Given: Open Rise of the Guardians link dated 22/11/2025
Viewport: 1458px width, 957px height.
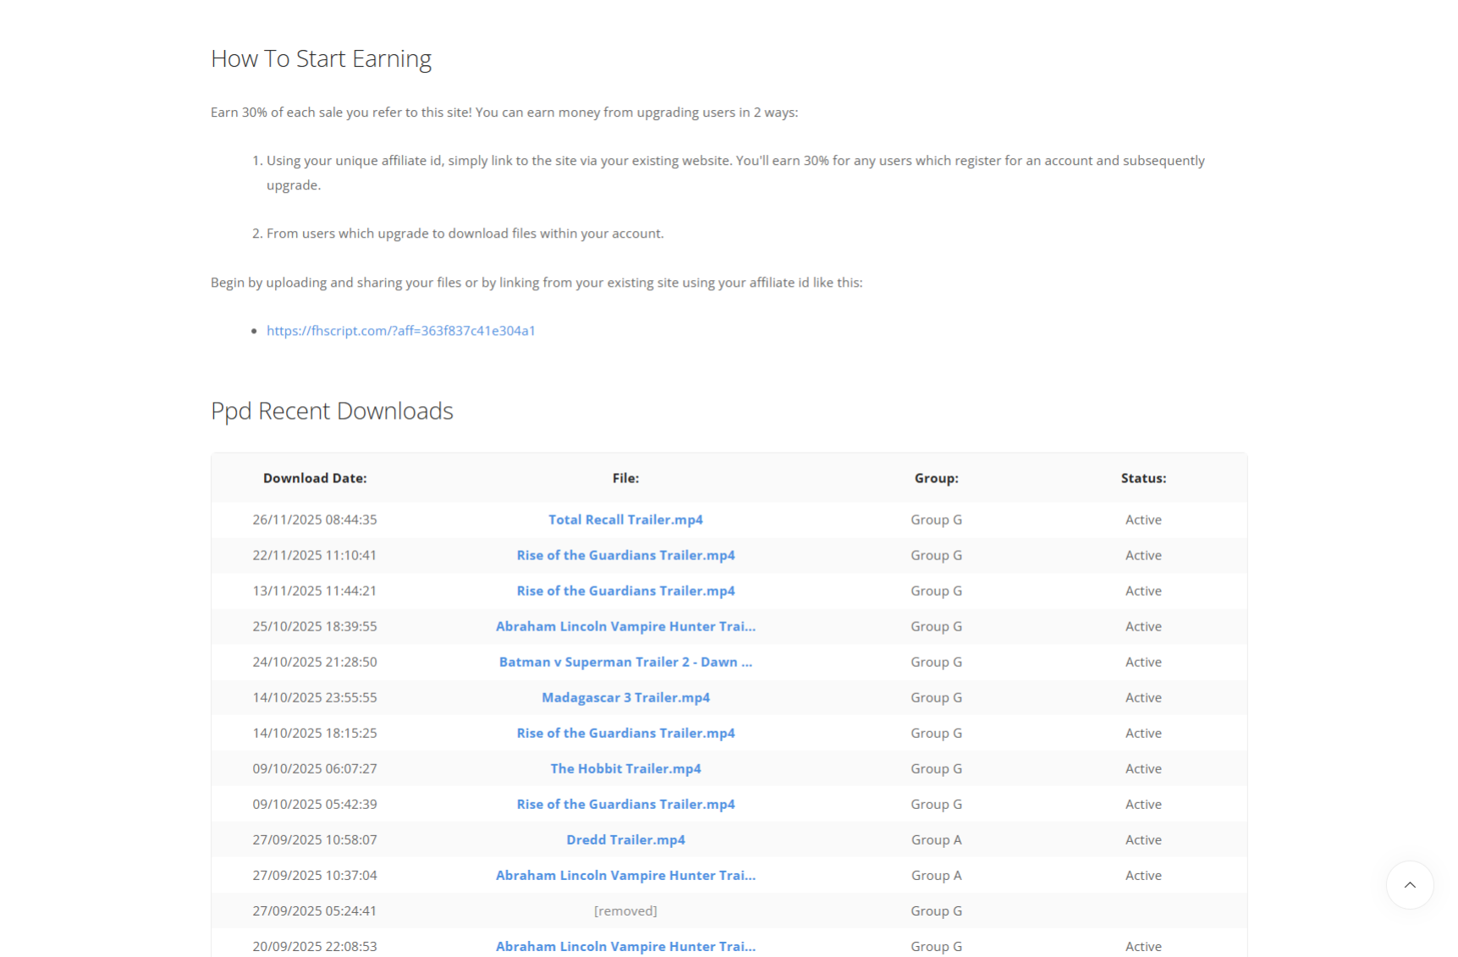Looking at the screenshot, I should pos(625,555).
